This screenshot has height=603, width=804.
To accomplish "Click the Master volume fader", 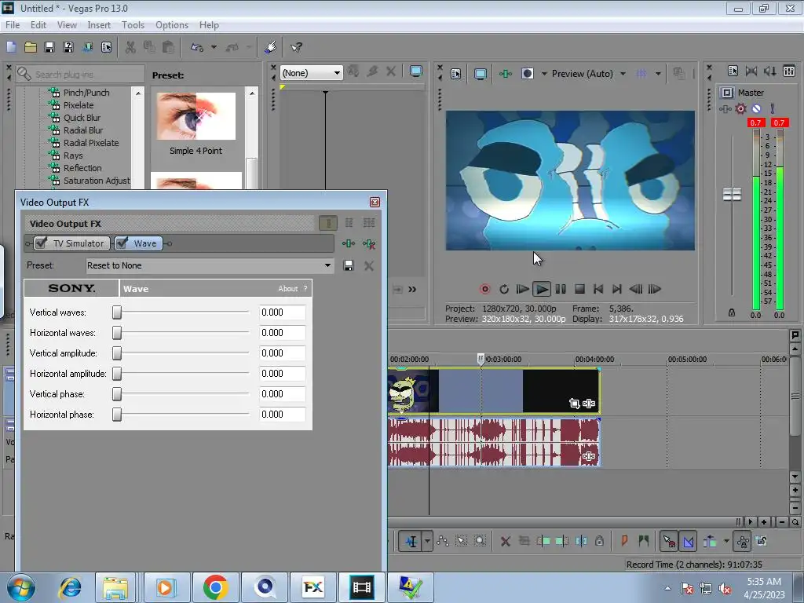I will (x=732, y=195).
